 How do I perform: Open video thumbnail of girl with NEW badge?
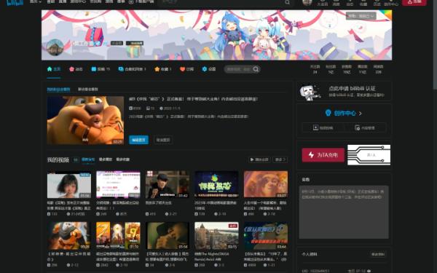click(x=69, y=184)
